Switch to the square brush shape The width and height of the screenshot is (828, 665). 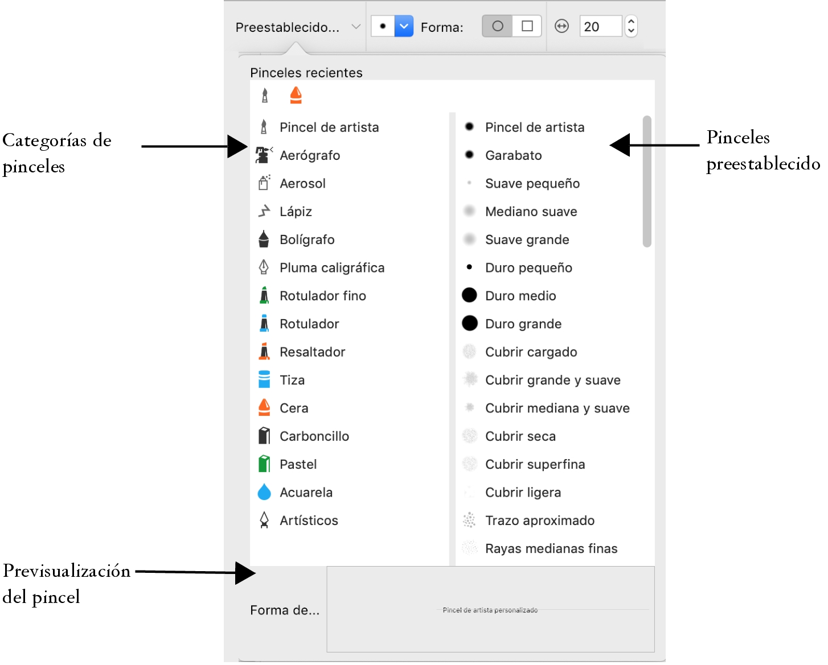point(527,26)
